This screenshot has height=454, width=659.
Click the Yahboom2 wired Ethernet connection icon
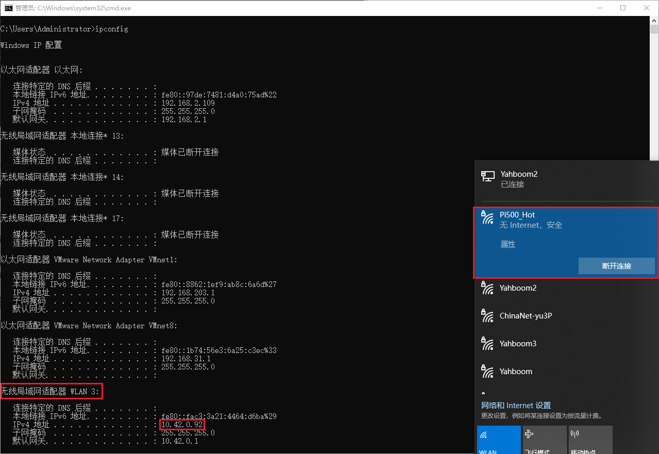(487, 176)
